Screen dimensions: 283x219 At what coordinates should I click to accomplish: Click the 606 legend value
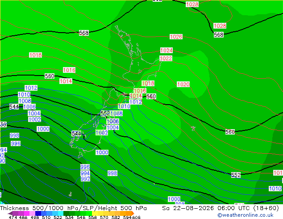pyautogui.click(x=136, y=217)
